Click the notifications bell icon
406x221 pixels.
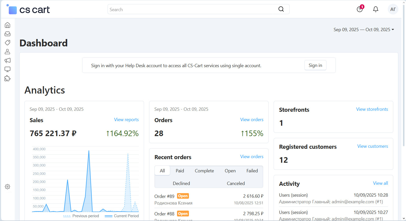click(x=376, y=9)
